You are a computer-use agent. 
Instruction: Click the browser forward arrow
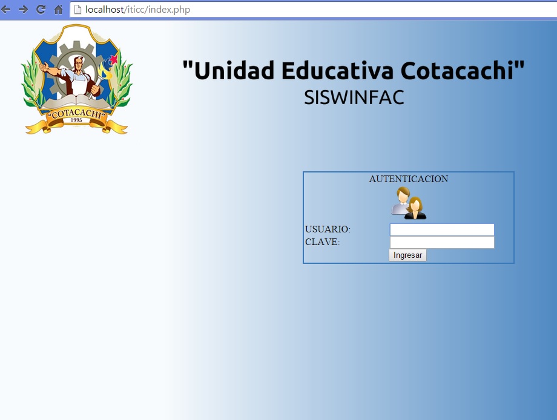pyautogui.click(x=24, y=10)
